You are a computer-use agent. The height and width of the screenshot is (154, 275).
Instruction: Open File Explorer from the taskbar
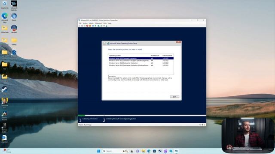[x=143, y=151]
